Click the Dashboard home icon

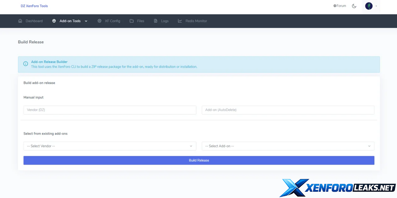tap(20, 21)
